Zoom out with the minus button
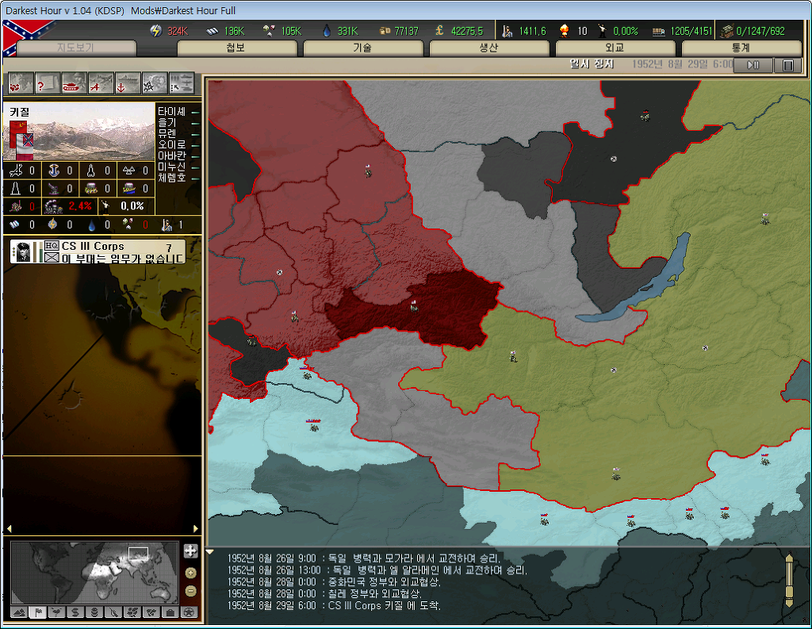The width and height of the screenshot is (812, 629). [x=190, y=591]
